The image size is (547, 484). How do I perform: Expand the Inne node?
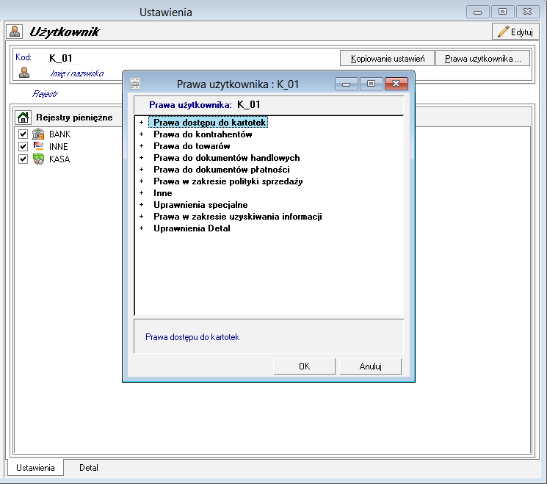point(141,193)
